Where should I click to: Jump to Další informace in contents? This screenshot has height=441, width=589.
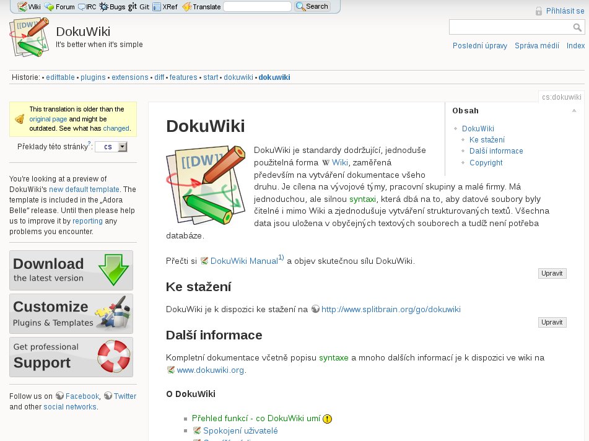[496, 151]
